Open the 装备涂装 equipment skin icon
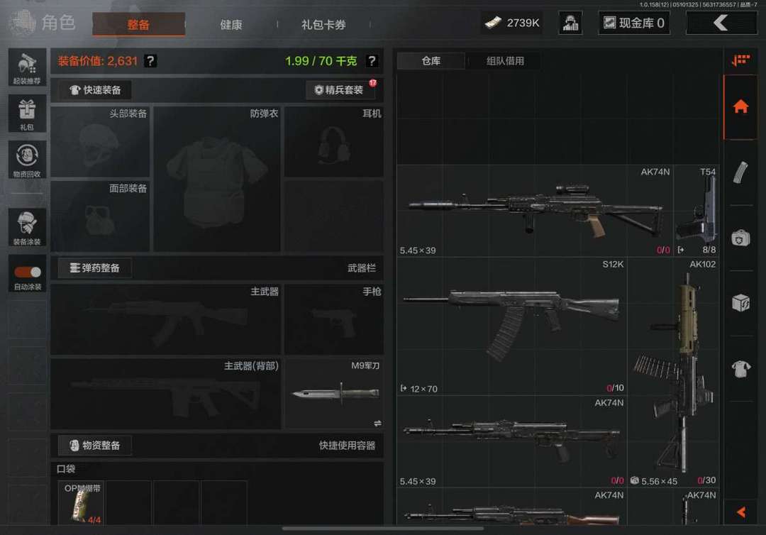 [28, 227]
